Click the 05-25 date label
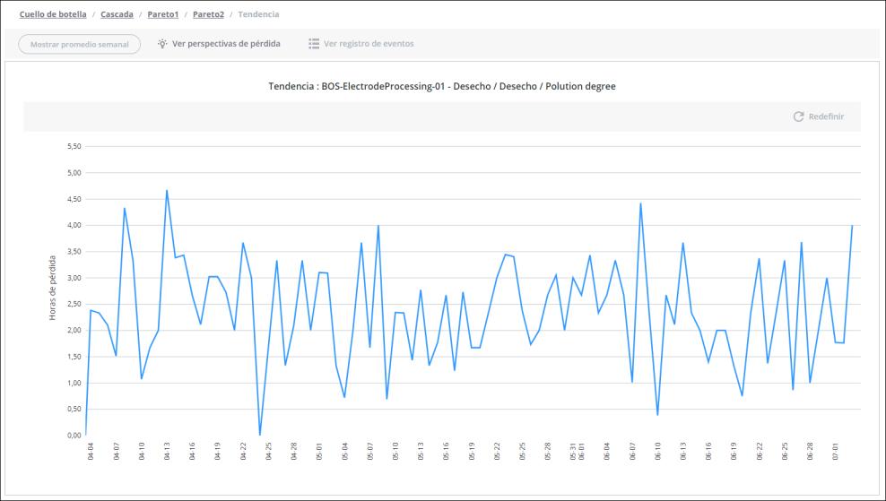Screen dimensions: 886x501 [522, 452]
